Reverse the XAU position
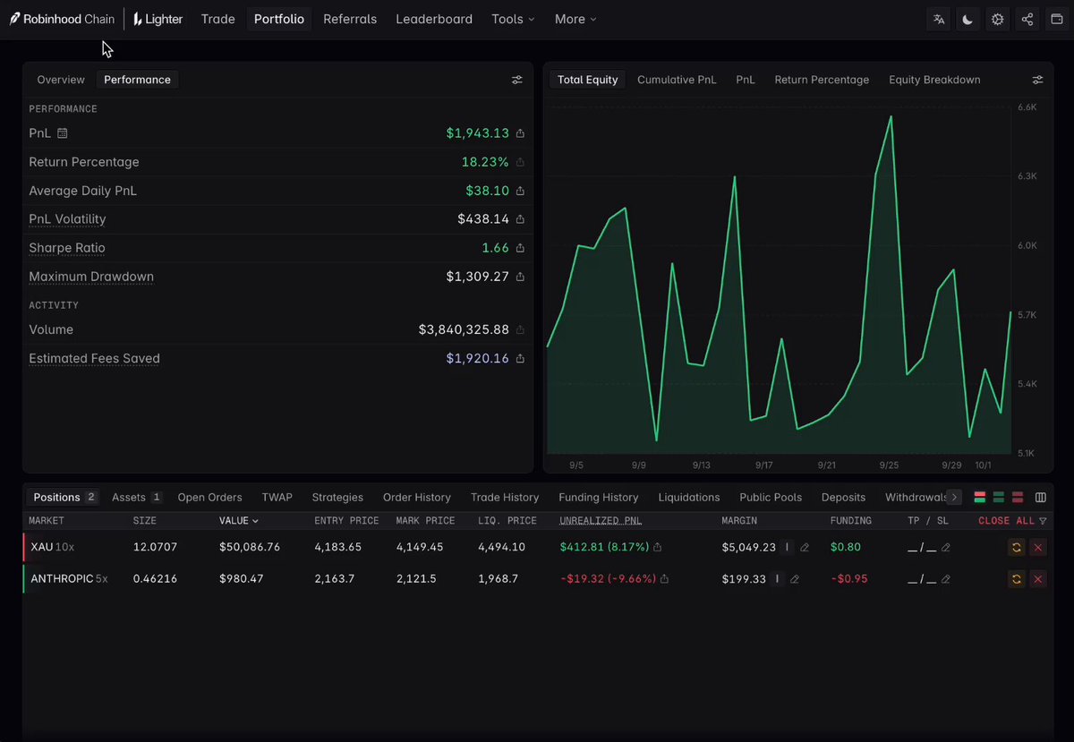This screenshot has width=1074, height=742. pyautogui.click(x=1016, y=547)
